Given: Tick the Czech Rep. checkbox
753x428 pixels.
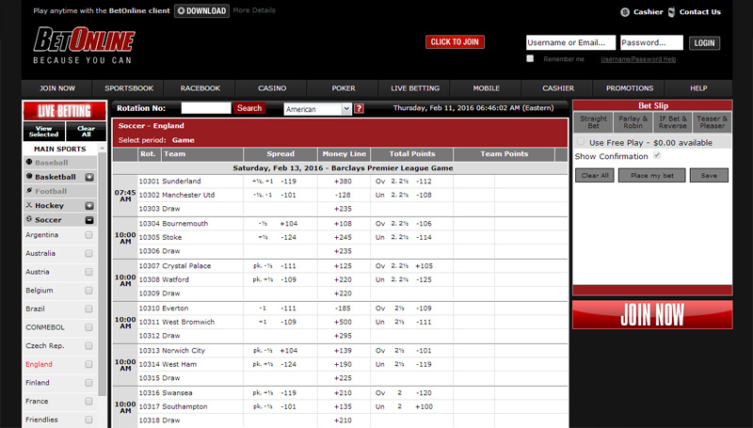Looking at the screenshot, I should click(x=88, y=346).
